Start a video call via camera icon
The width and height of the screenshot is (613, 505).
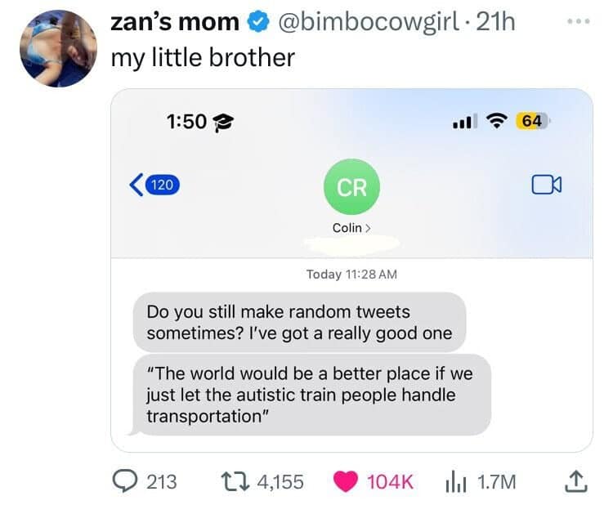pyautogui.click(x=546, y=185)
